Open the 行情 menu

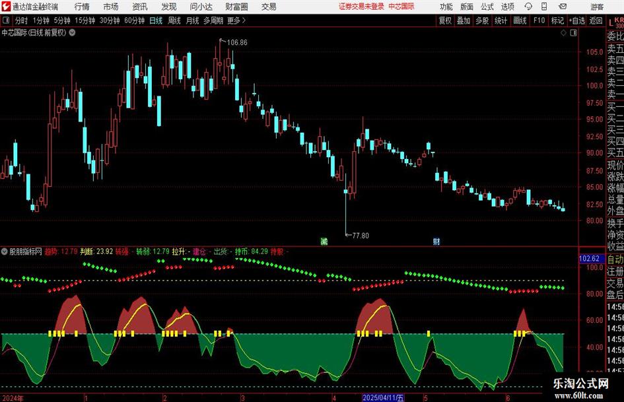[x=82, y=7]
